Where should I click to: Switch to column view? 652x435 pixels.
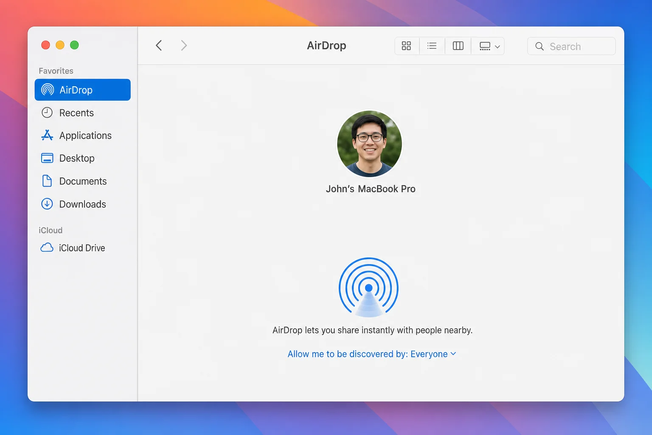point(458,46)
